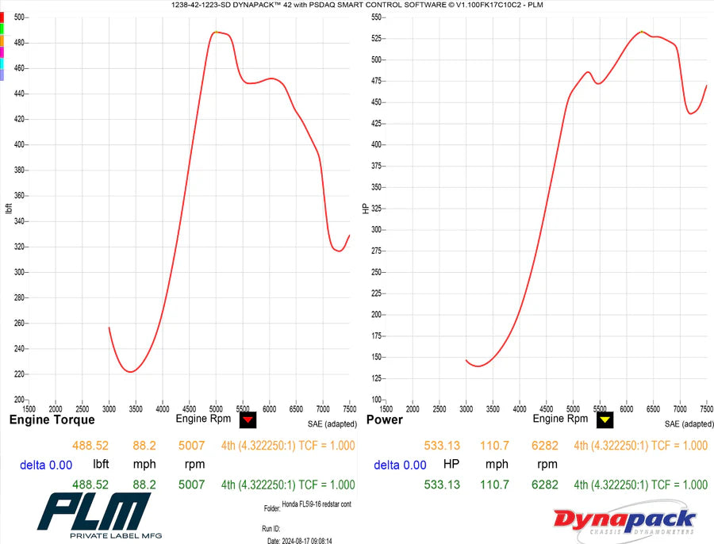Click the Power graph title
714x544 pixels.
coord(385,419)
